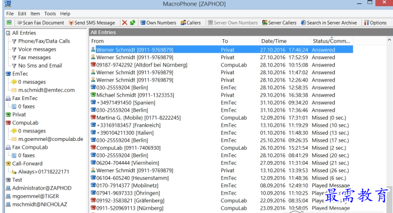Click MacroPhone app icon in title bar

pyautogui.click(x=8, y=3)
